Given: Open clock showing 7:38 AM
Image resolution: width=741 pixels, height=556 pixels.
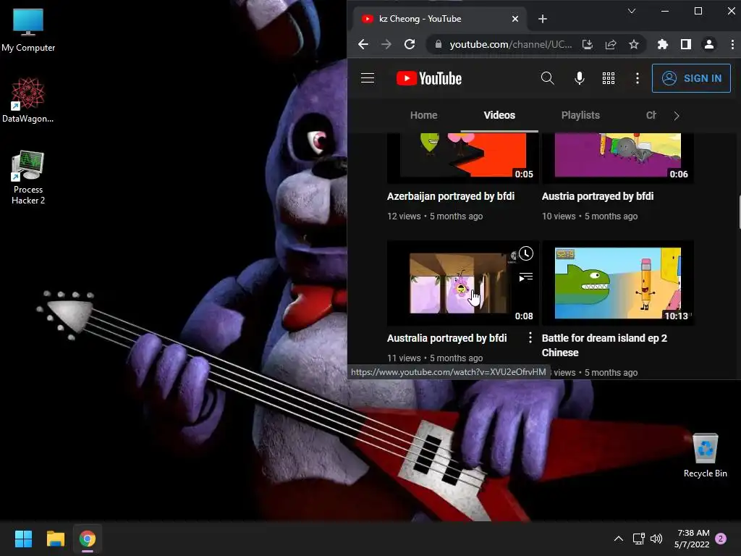Looking at the screenshot, I should [692, 539].
